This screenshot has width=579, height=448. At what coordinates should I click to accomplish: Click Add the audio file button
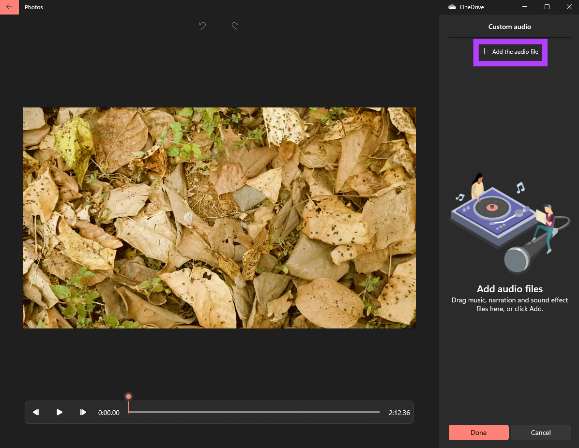510,52
